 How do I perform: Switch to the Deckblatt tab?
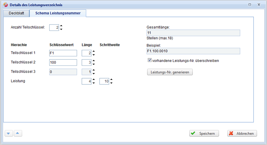point(16,13)
